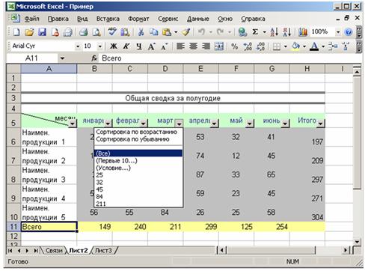Select (Условие...) filter option
This screenshot has width=365, height=274.
[x=113, y=168]
